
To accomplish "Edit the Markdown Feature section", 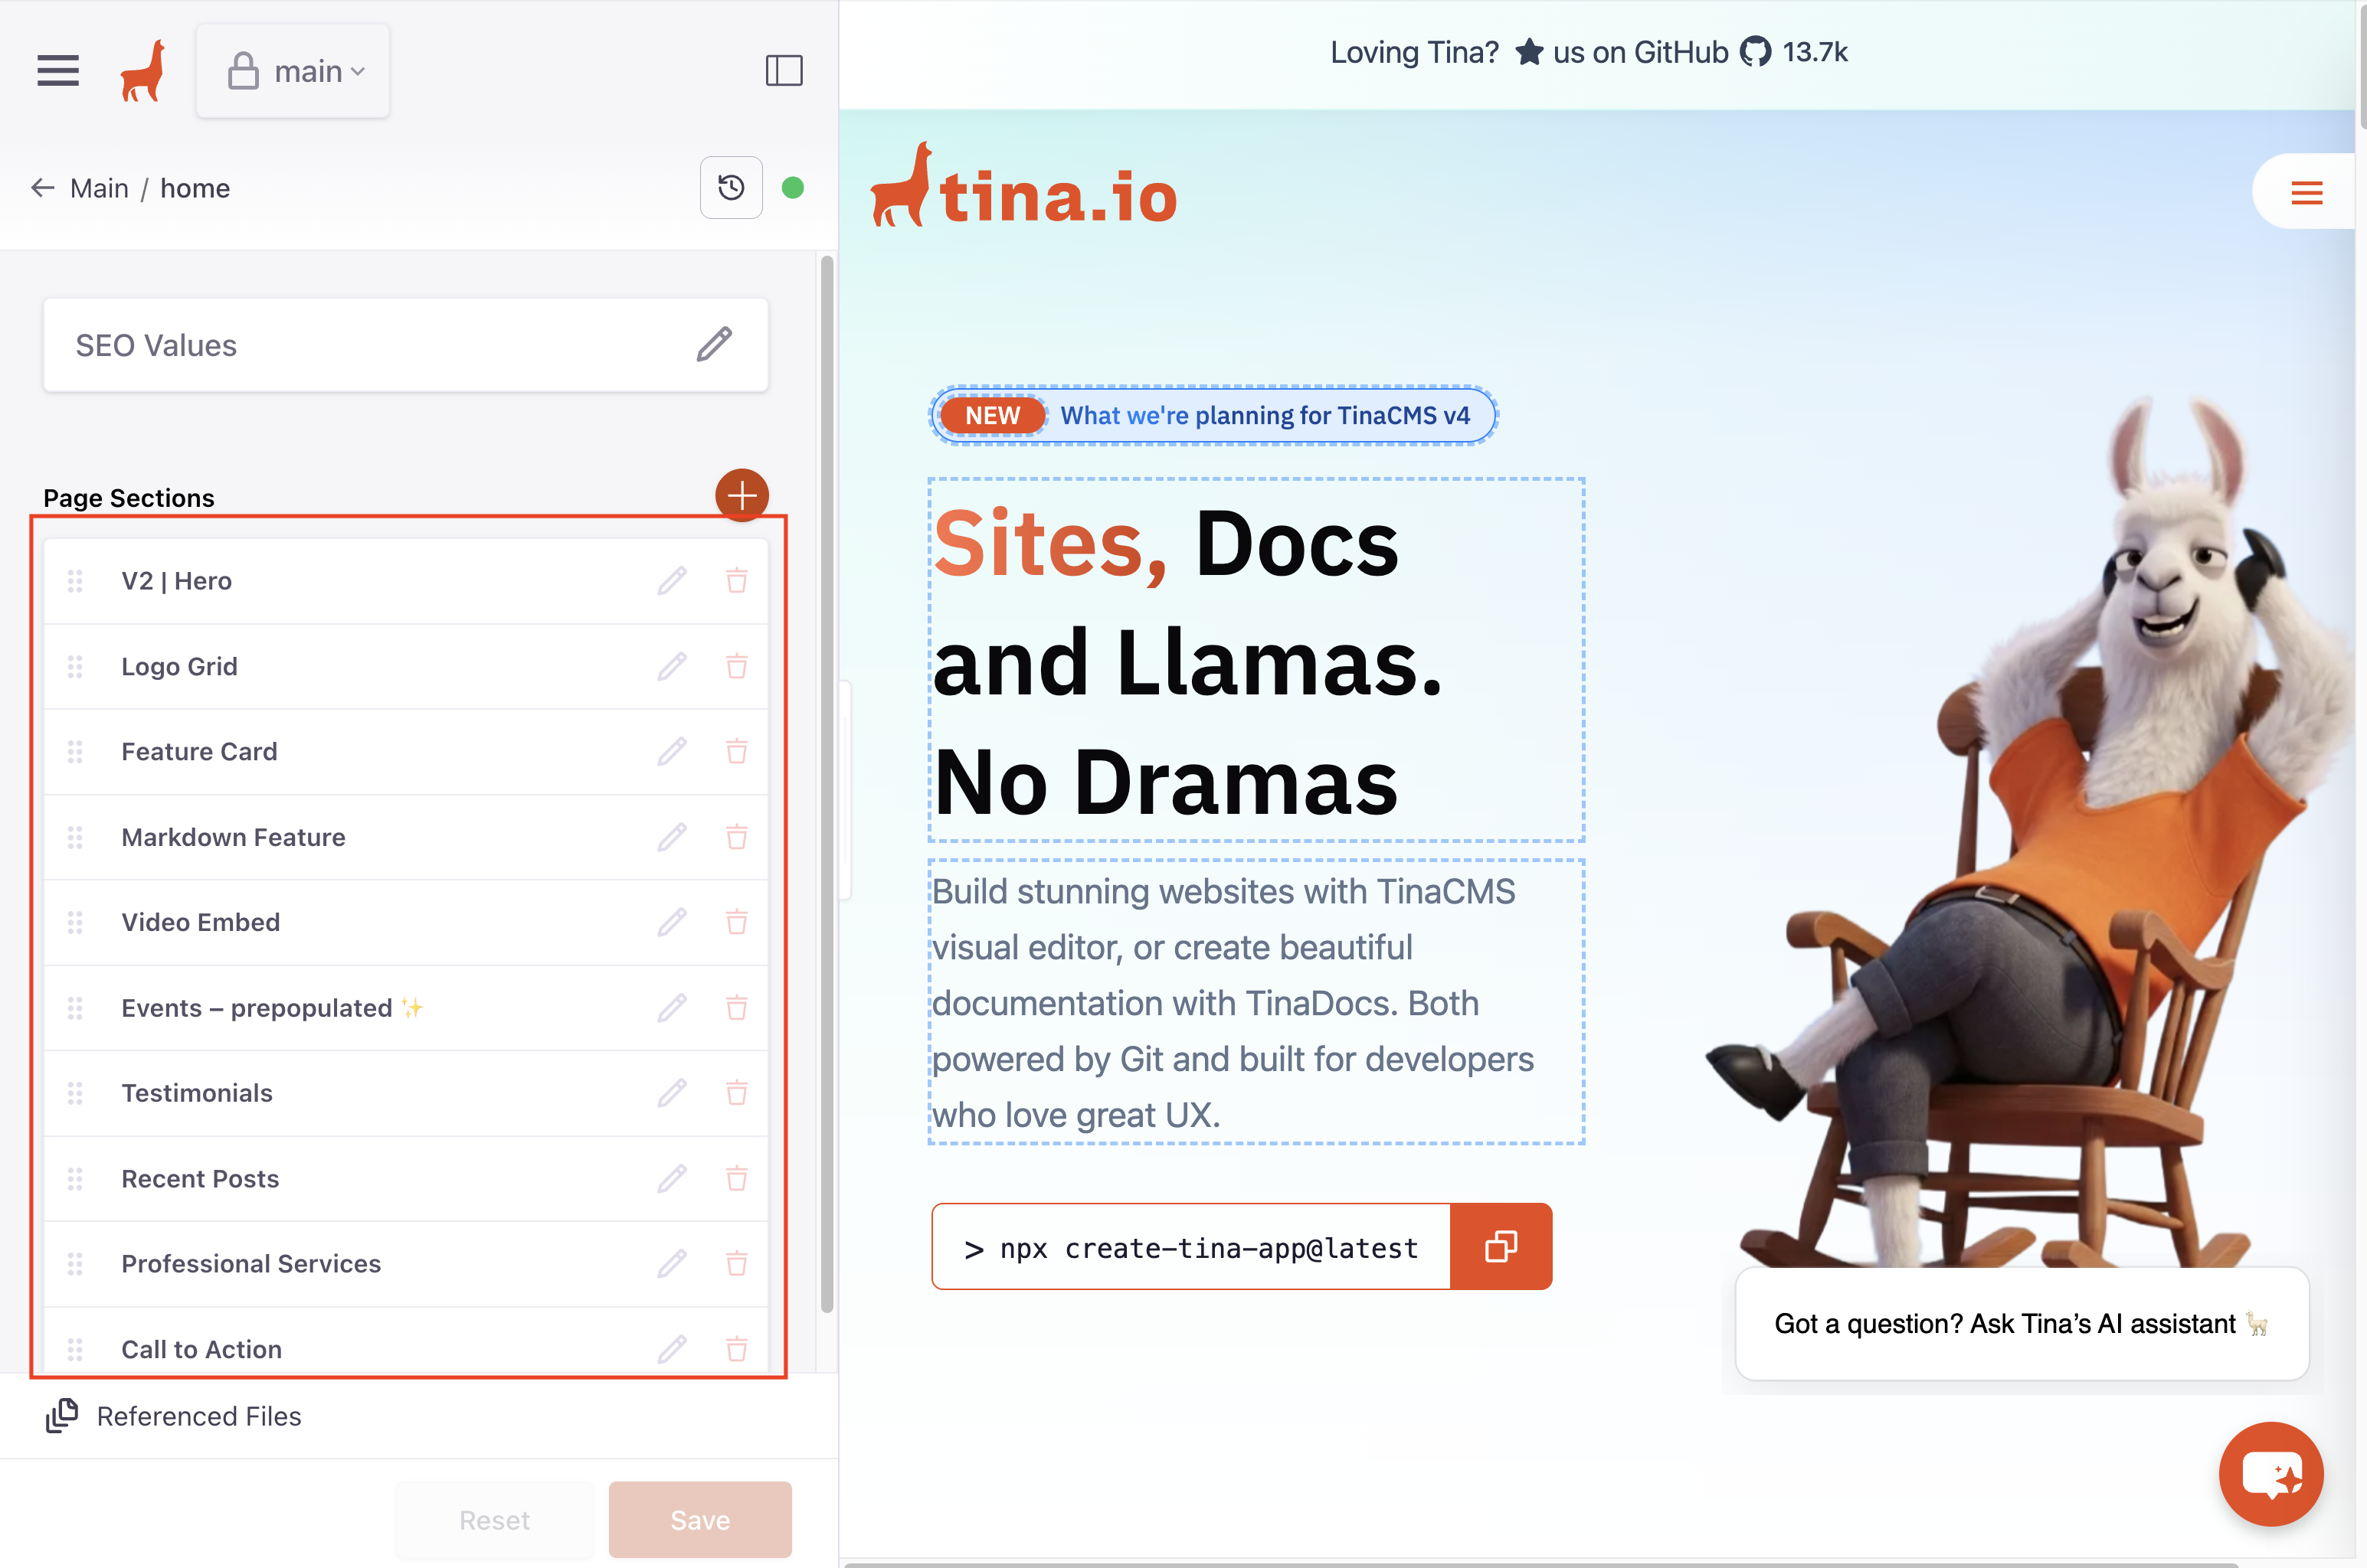I will pos(673,837).
